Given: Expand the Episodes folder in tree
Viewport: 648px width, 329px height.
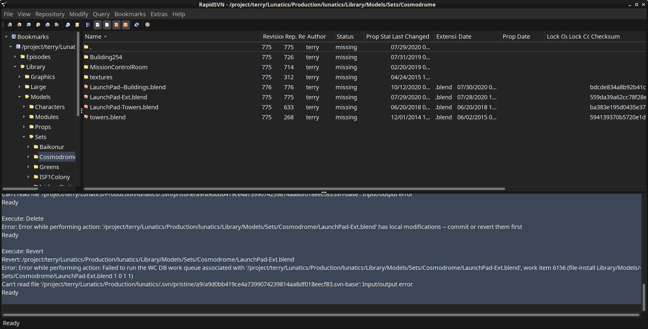Looking at the screenshot, I should pos(15,57).
